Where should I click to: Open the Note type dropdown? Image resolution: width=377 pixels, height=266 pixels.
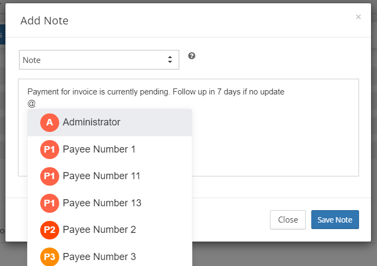pos(99,60)
